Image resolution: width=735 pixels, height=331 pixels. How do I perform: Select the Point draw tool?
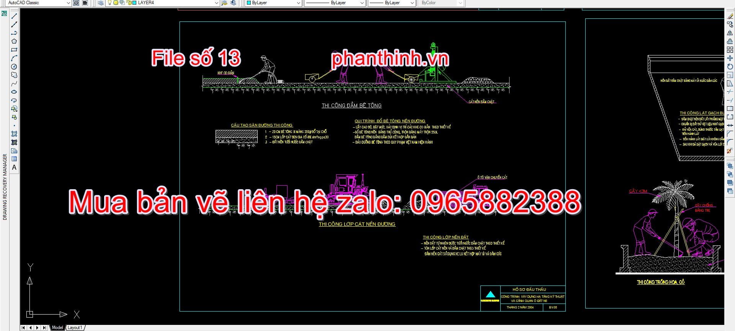click(14, 125)
